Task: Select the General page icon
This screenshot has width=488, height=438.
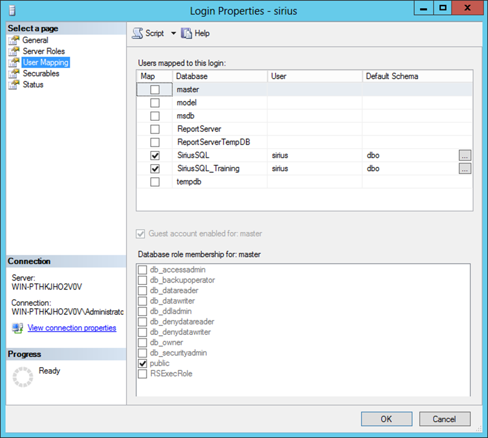Action: 14,40
